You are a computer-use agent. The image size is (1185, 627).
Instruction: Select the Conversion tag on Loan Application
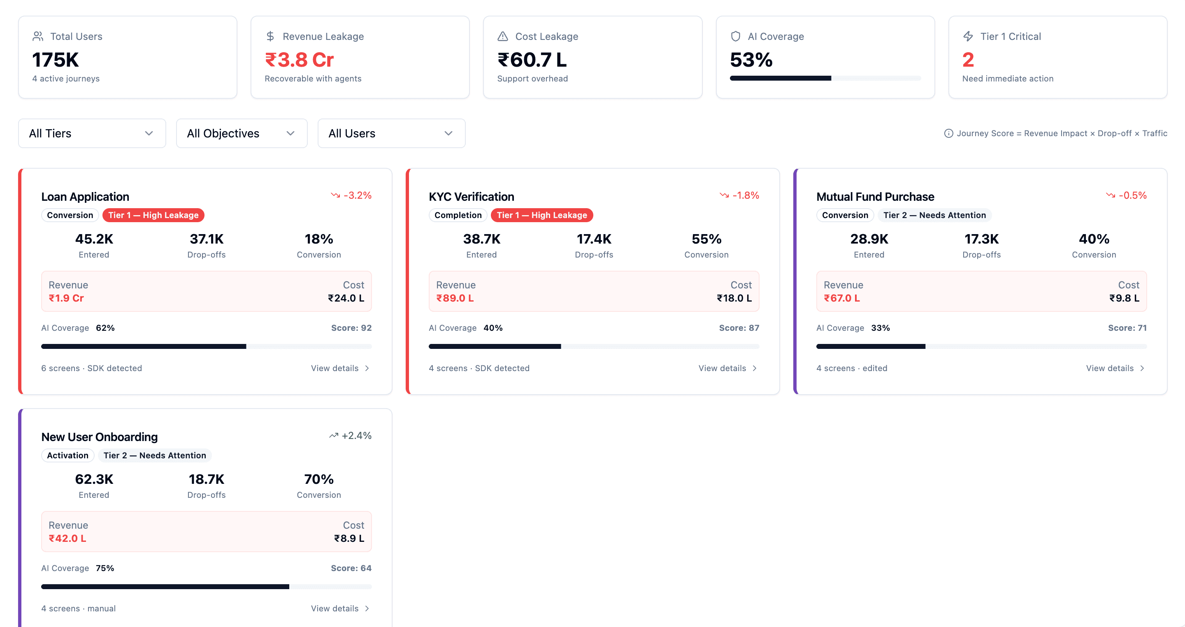[x=70, y=215]
